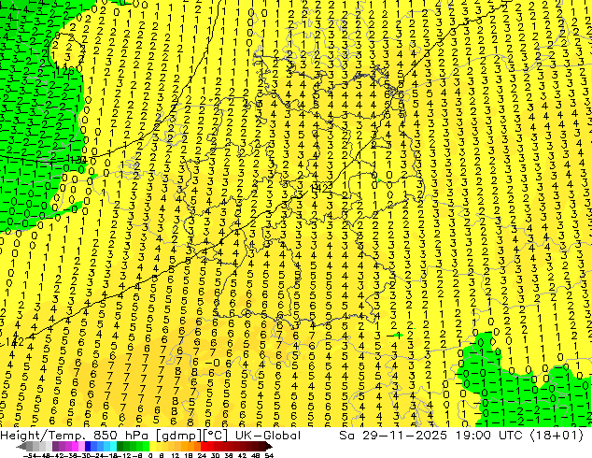Click the dark maroon right arrow of legend
This screenshot has height=458, width=592.
[269, 446]
